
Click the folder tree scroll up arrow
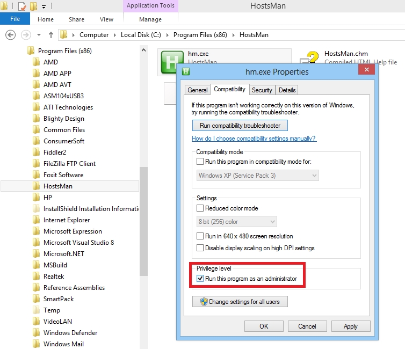(143, 50)
